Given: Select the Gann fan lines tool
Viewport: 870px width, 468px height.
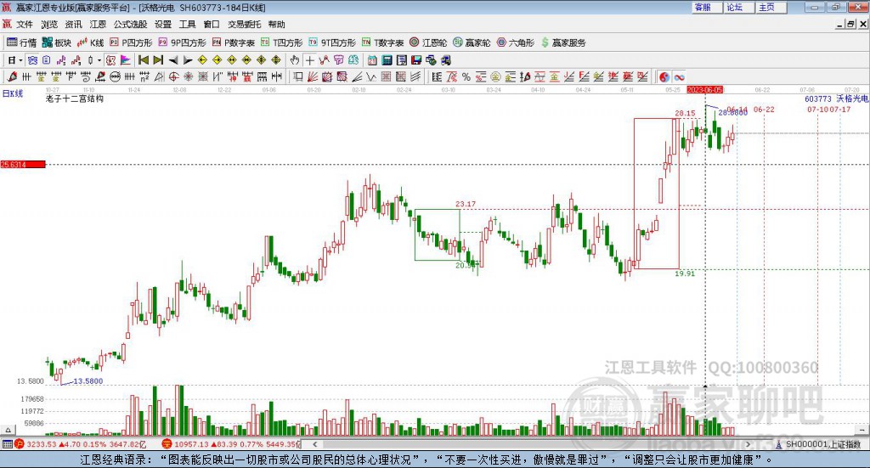Looking at the screenshot, I should coord(313,77).
